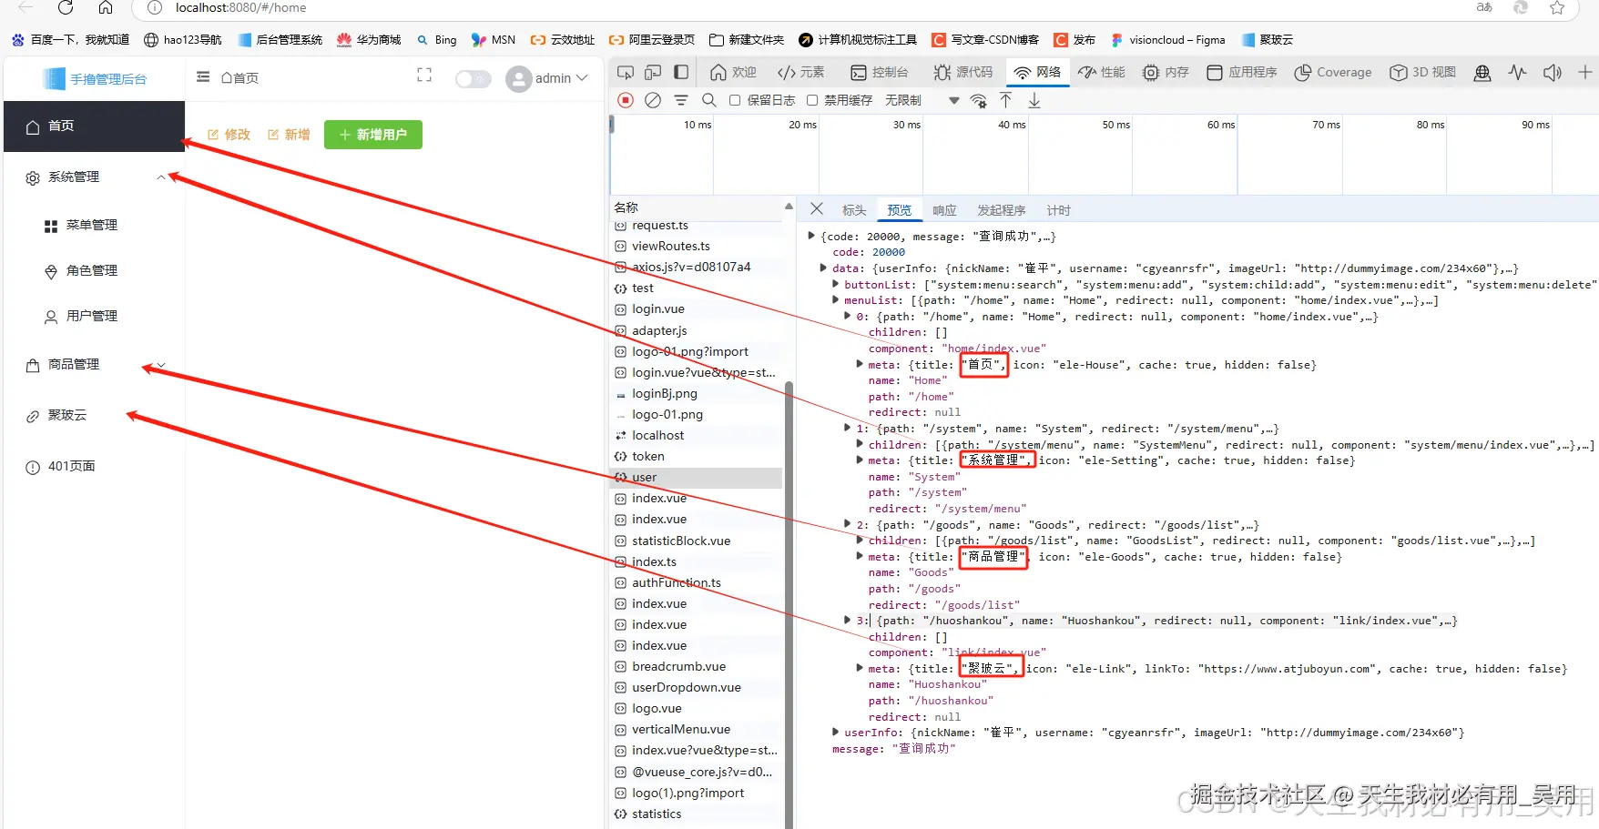Screen dimensions: 1599x829
Task: Collapse the root {code: 20000...} JSON node
Action: (x=811, y=237)
